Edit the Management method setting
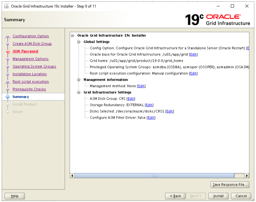 pyautogui.click(x=141, y=86)
